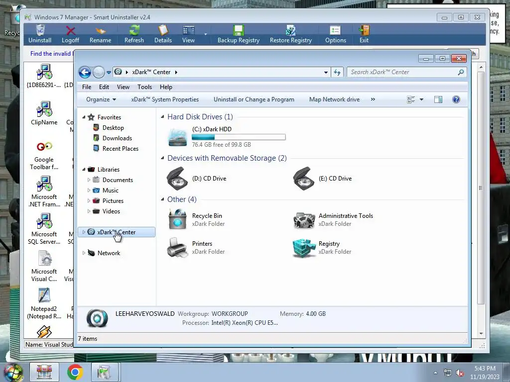Viewport: 510px width, 382px height.
Task: Click the Exit door icon
Action: pos(364,30)
